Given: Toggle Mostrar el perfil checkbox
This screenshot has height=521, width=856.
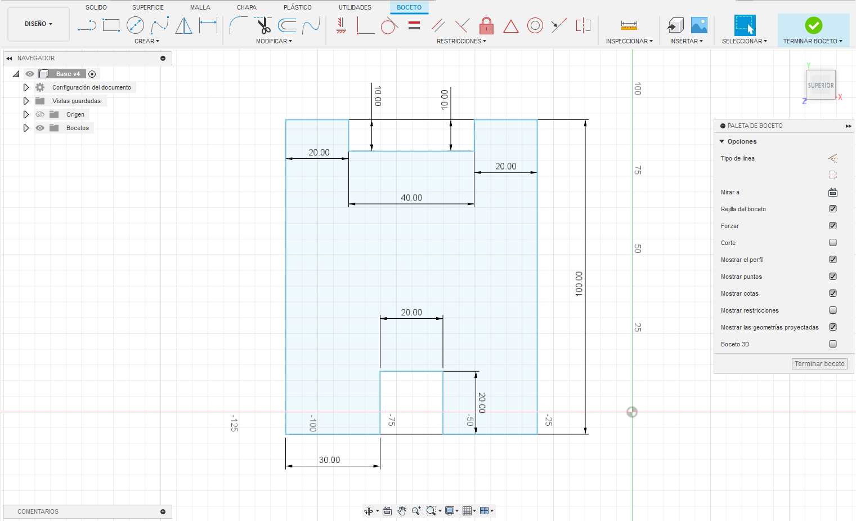Looking at the screenshot, I should [833, 260].
